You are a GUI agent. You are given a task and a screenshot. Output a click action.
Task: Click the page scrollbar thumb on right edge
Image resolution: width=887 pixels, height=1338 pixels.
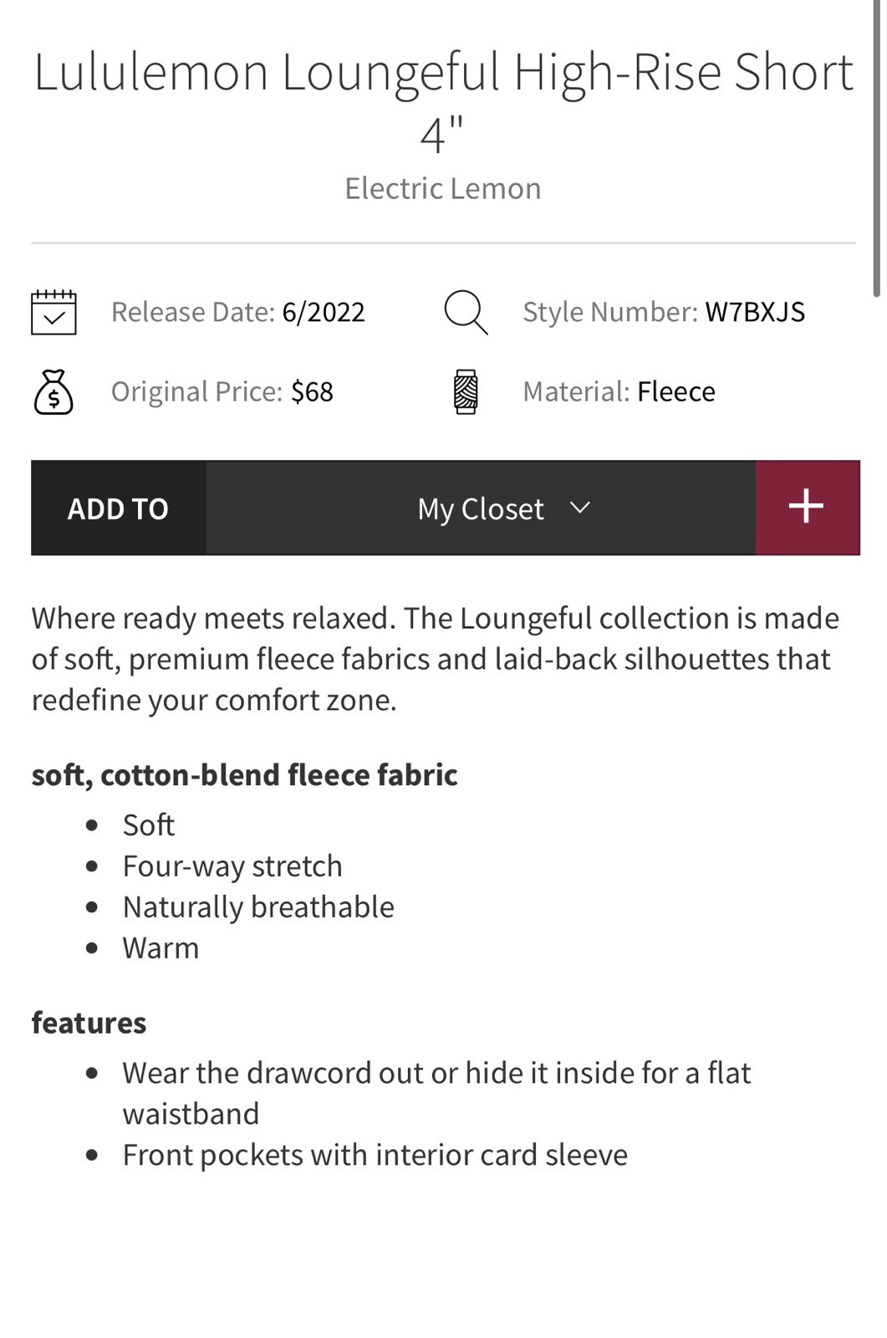point(875,149)
